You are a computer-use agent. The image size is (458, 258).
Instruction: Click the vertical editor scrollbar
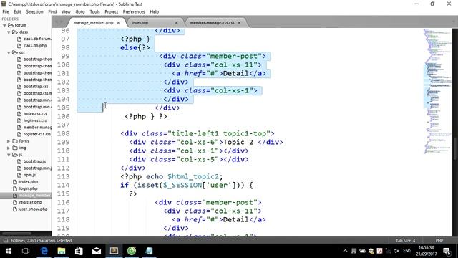coord(455,148)
